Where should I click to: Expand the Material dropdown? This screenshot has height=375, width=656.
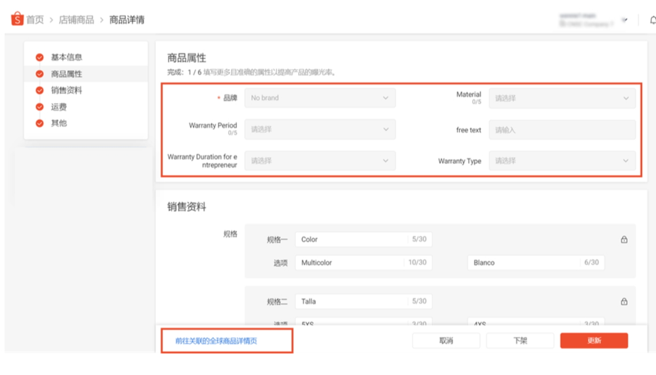[562, 98]
